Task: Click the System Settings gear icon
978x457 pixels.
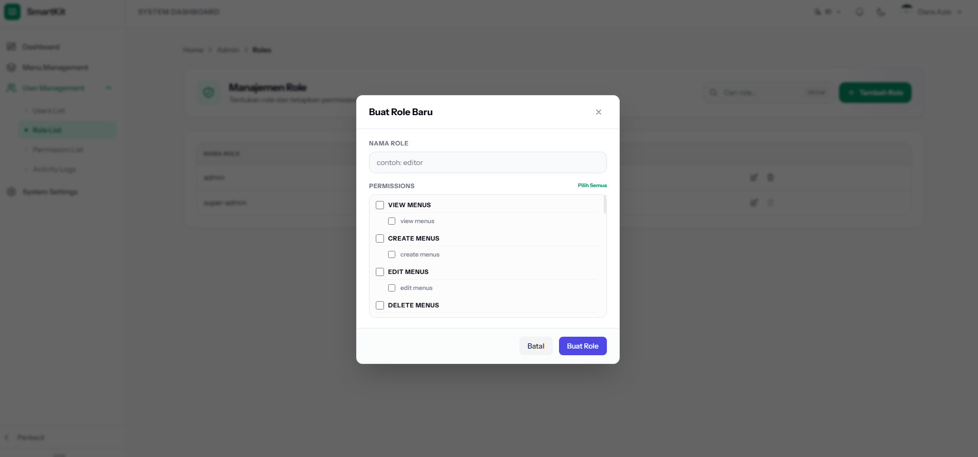Action: (11, 192)
